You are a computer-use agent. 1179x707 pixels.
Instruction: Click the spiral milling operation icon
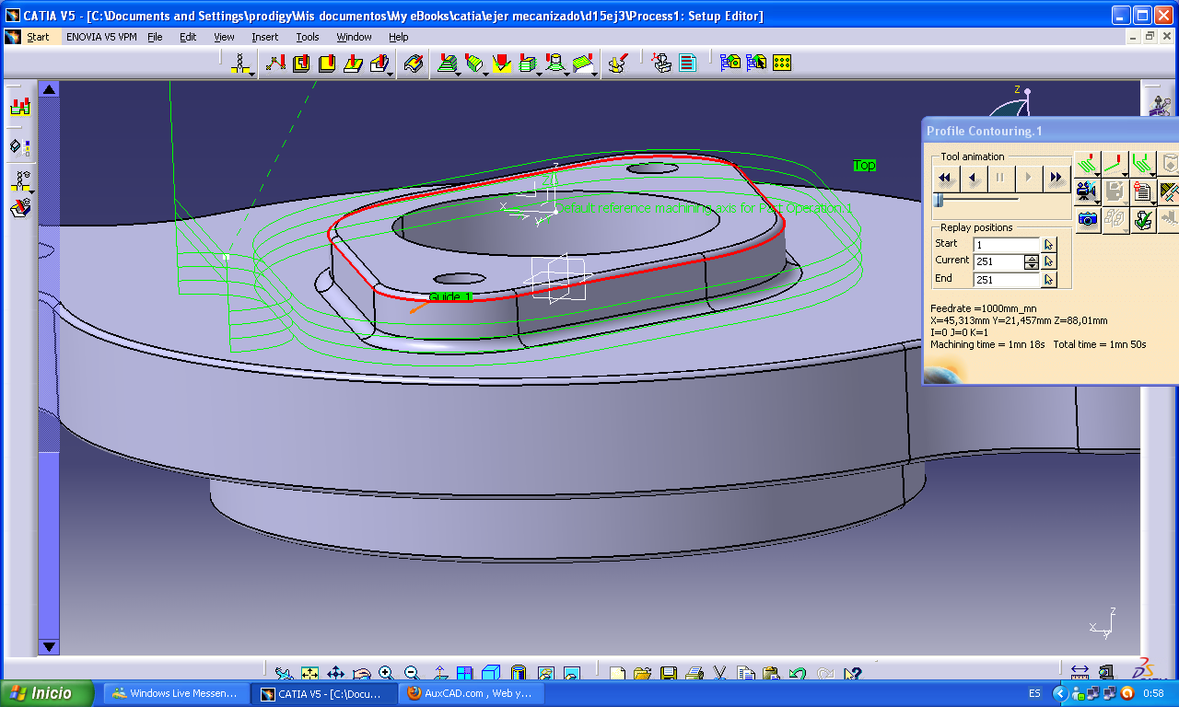point(554,63)
